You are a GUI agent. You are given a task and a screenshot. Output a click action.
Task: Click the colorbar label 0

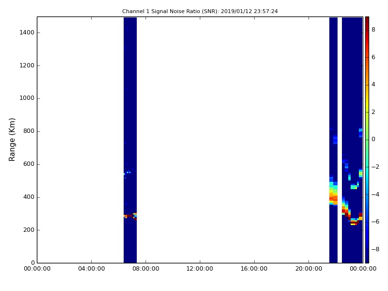pyautogui.click(x=373, y=139)
